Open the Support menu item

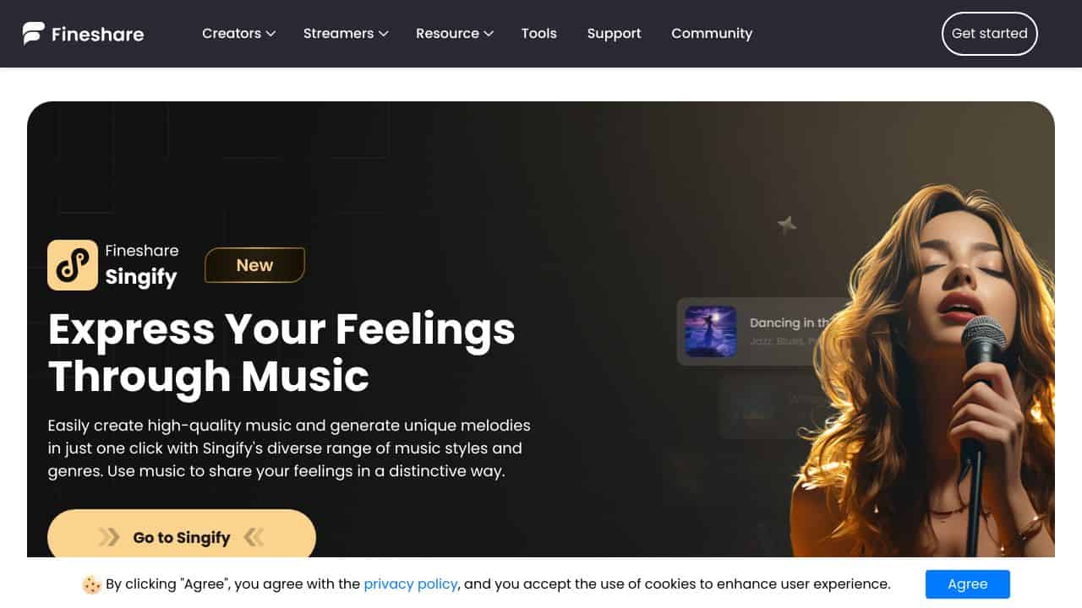[x=615, y=34]
